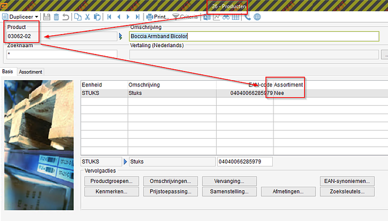388x221 pixels.
Task: Switch to the Basis tab
Action: 7,72
